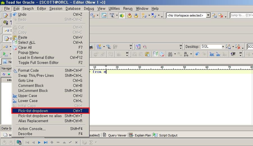Open the Window menu
The height and width of the screenshot is (146, 253).
coord(142,8)
